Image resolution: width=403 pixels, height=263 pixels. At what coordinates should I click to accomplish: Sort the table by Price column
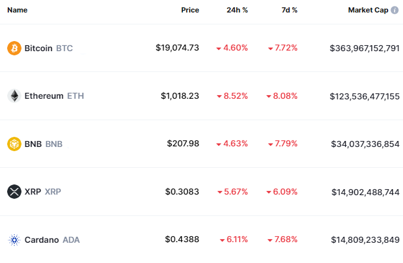[x=190, y=10]
